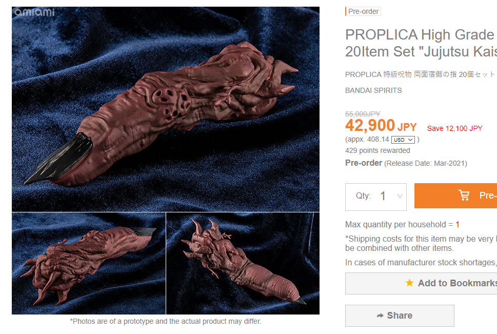Click the share arrow icon
This screenshot has width=497, height=334.
pyautogui.click(x=380, y=316)
